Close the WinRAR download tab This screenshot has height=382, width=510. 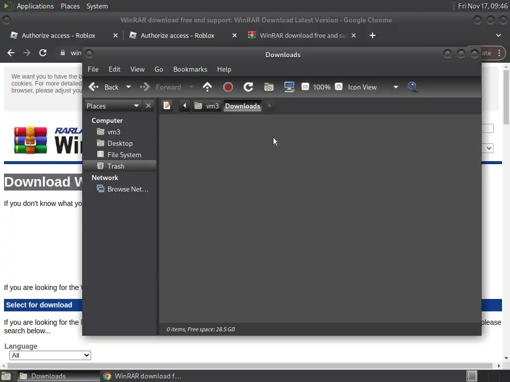(354, 35)
